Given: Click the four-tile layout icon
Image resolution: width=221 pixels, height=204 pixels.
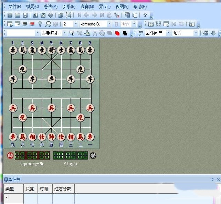Looking at the screenshot, I should click(x=159, y=24).
